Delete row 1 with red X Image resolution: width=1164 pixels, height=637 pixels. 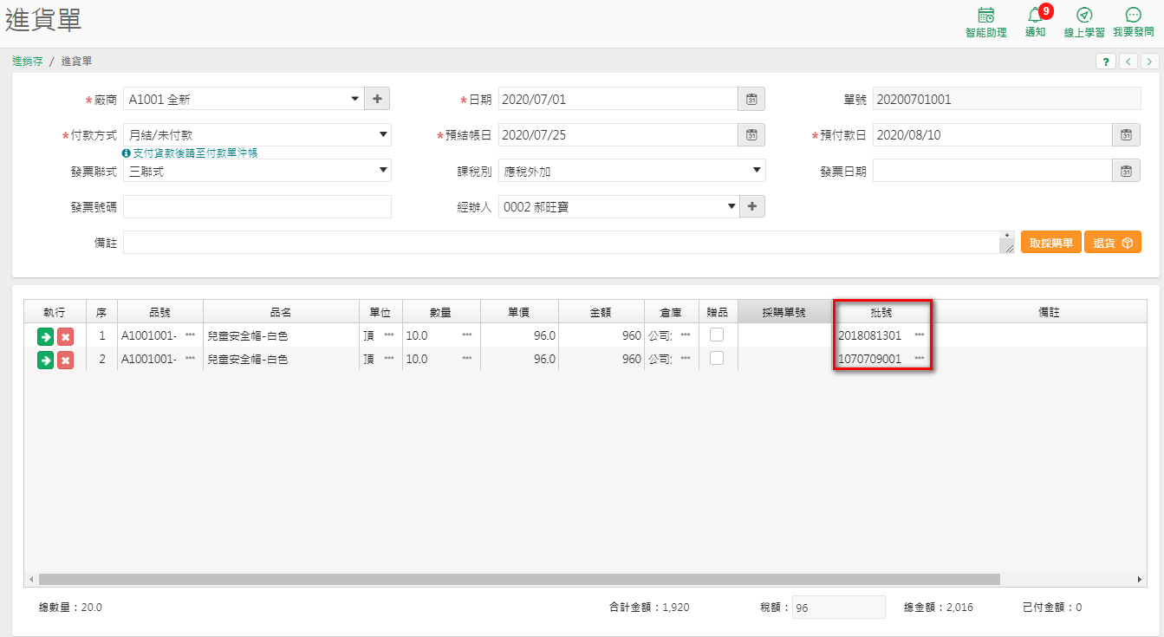(65, 335)
